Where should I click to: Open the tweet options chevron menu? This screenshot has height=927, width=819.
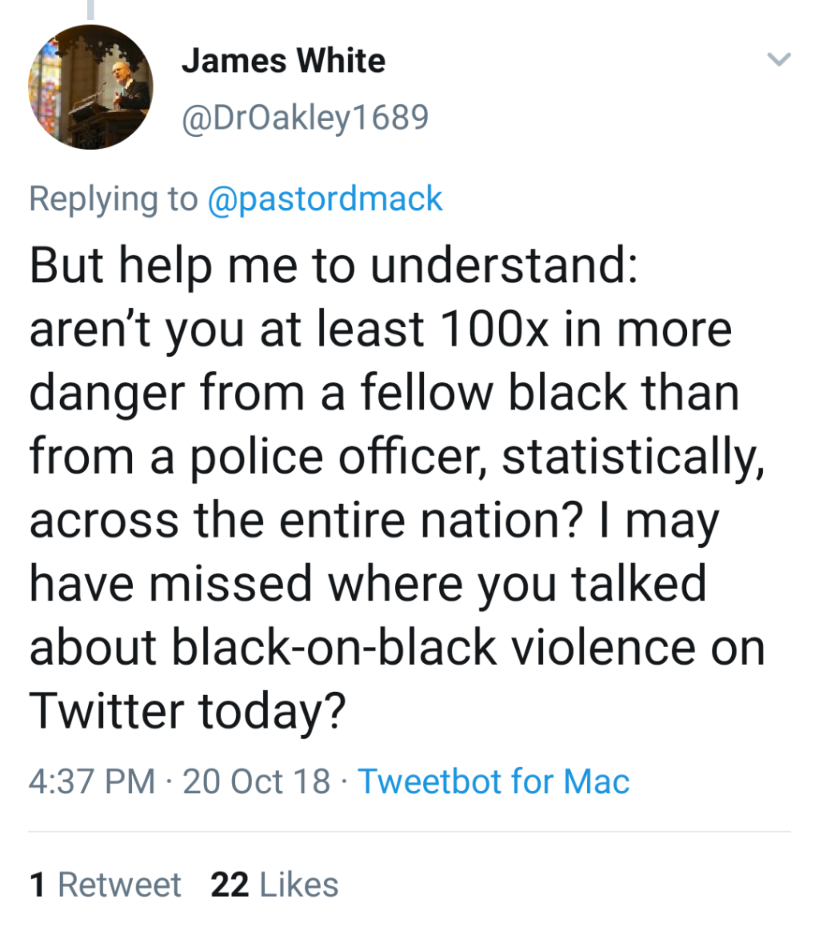779,59
